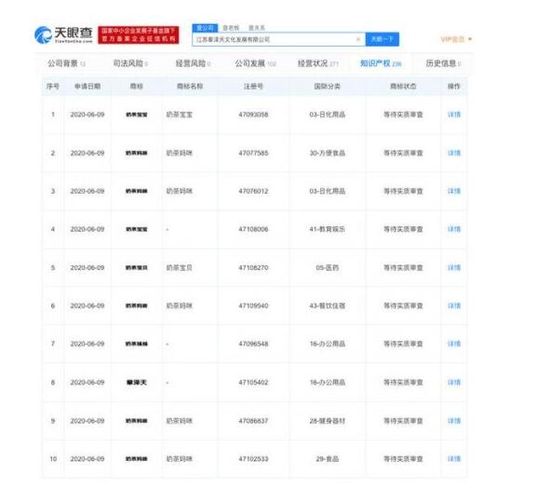
Task: Click the 商标名称 column header
Action: click(190, 87)
